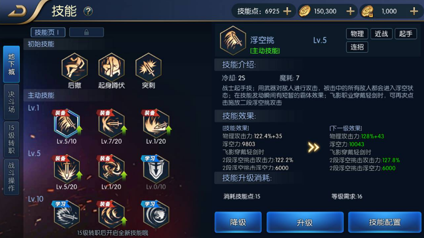Viewport: 424px width, 238px height.
Task: Add skill points with plus button
Action: 287,11
